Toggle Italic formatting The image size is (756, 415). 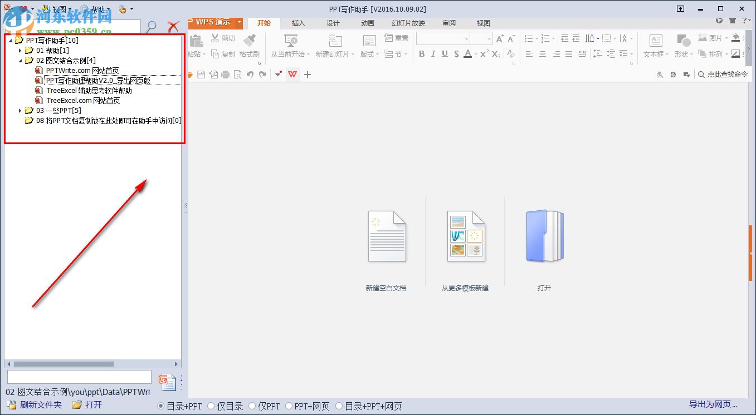click(x=433, y=54)
